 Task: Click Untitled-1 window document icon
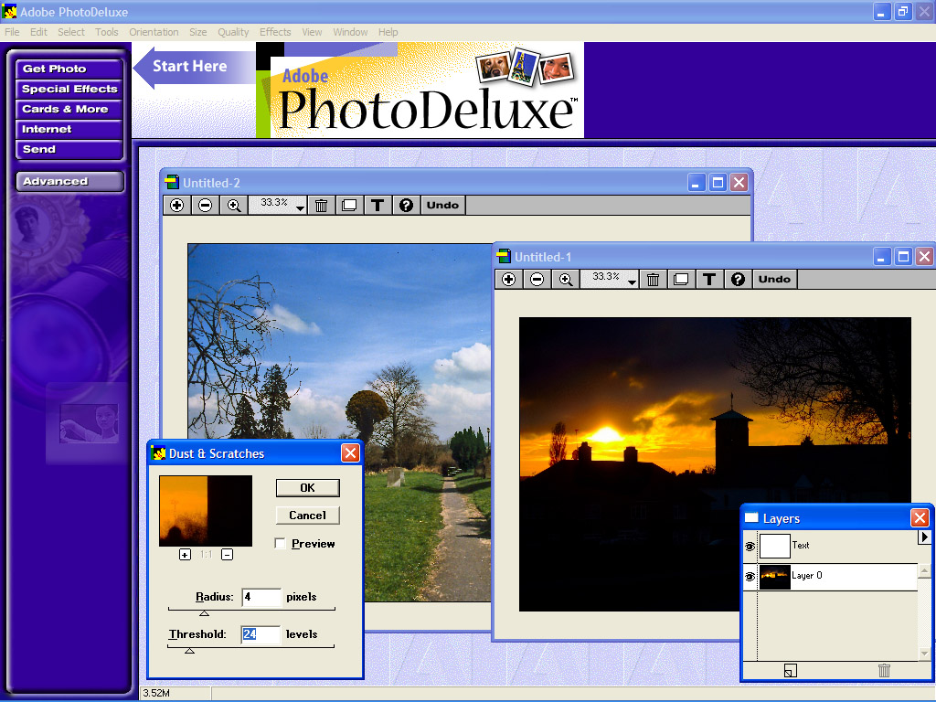pyautogui.click(x=504, y=256)
